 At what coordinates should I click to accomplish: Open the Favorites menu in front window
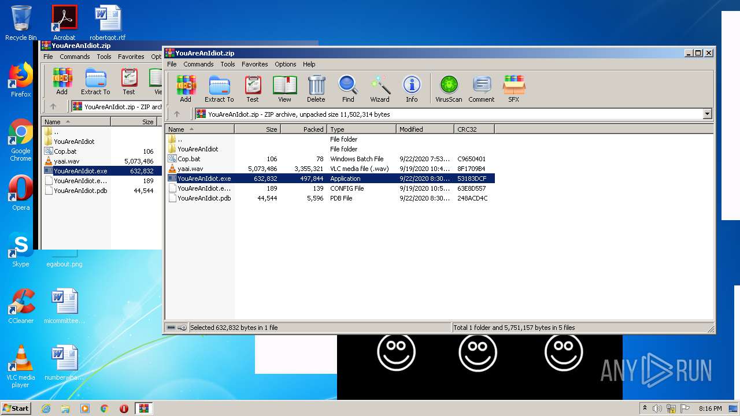pyautogui.click(x=255, y=64)
